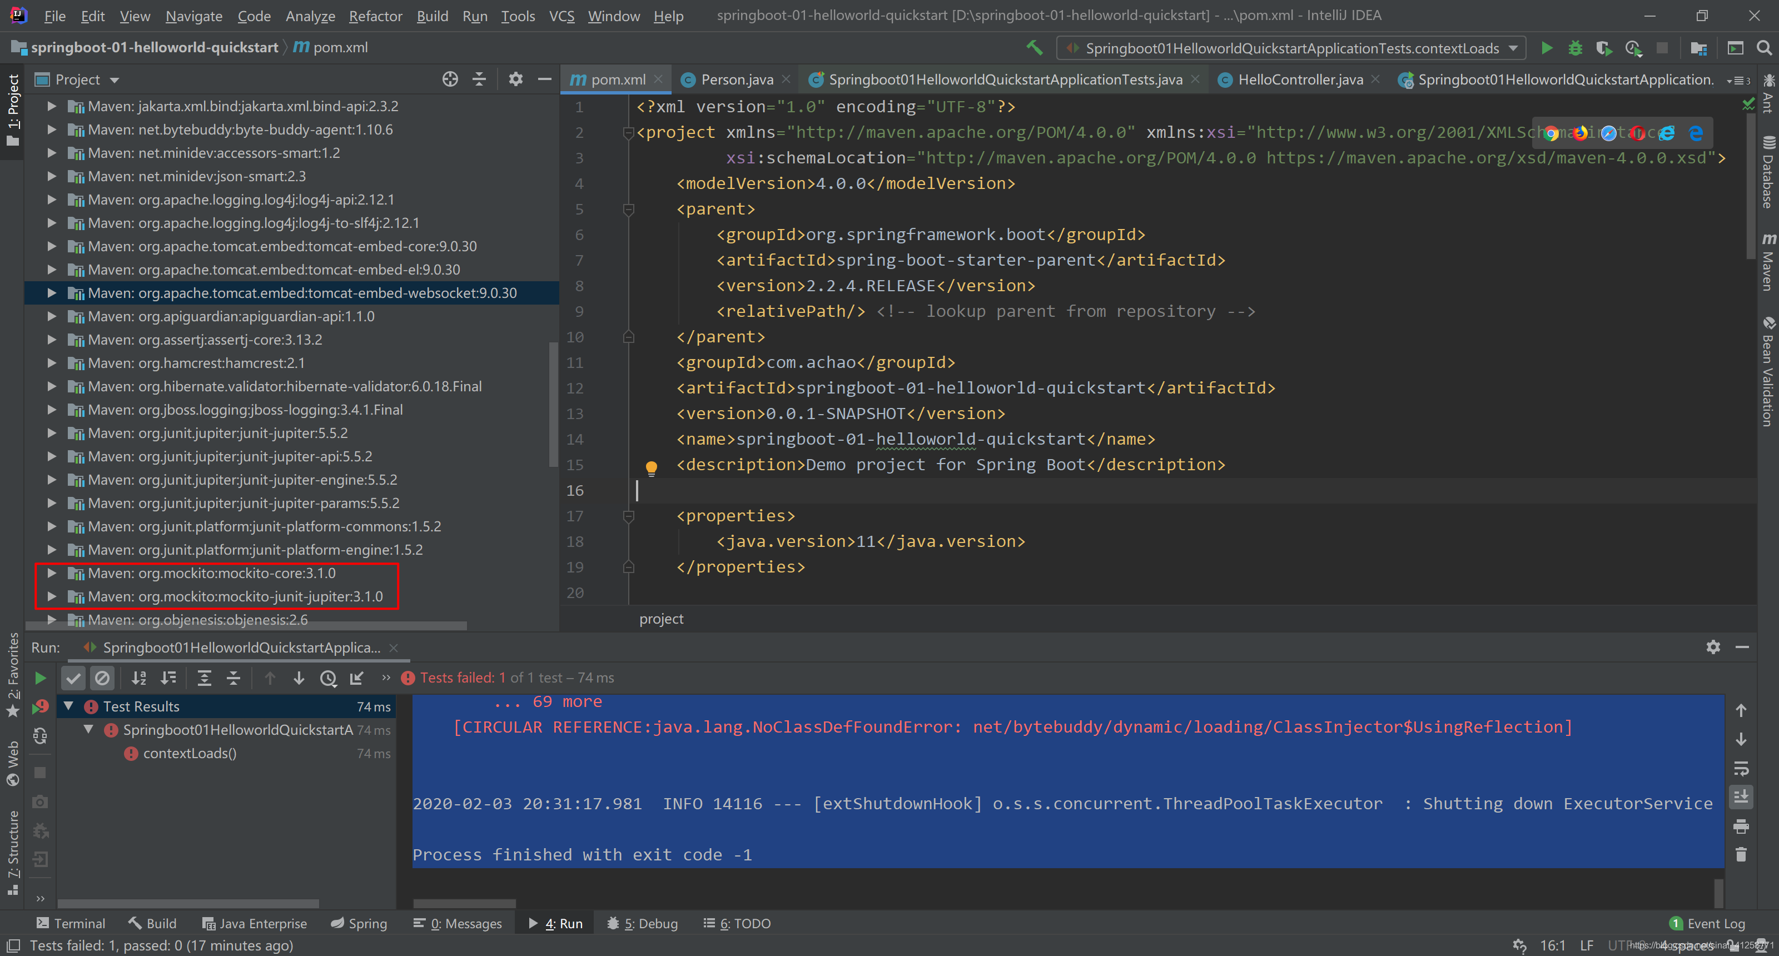
Task: Click the lightbulb intention icon in editor
Action: coord(650,467)
